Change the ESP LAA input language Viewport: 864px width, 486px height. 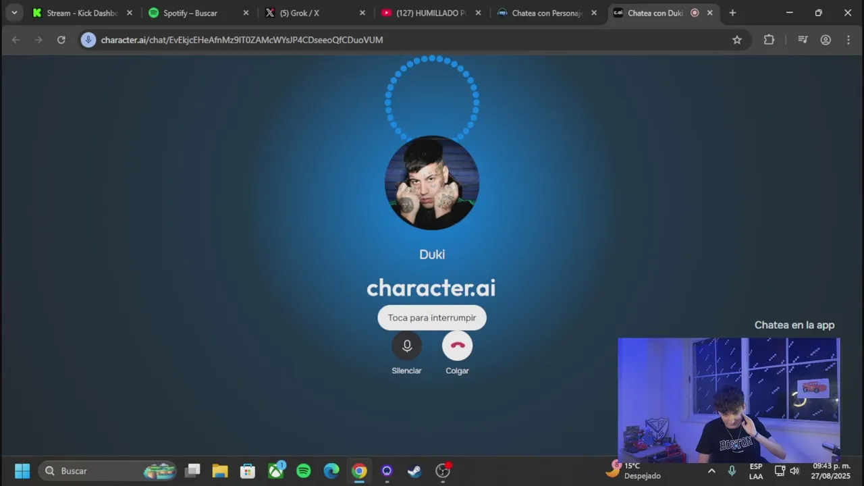click(756, 470)
